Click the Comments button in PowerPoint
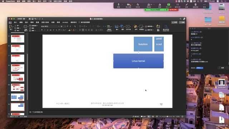 click(182, 22)
